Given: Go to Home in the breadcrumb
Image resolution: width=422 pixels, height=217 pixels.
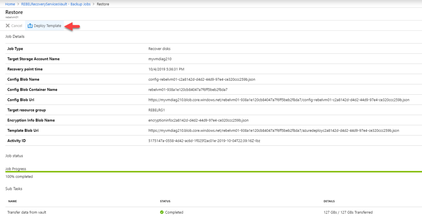Looking at the screenshot, I should pyautogui.click(x=10, y=4).
